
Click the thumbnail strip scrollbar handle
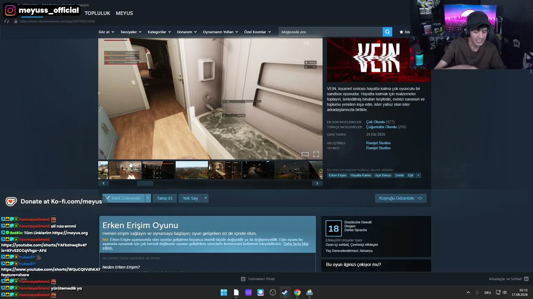[145, 183]
